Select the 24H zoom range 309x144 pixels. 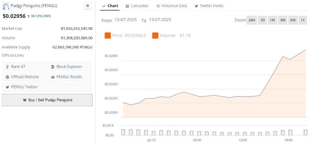(252, 20)
